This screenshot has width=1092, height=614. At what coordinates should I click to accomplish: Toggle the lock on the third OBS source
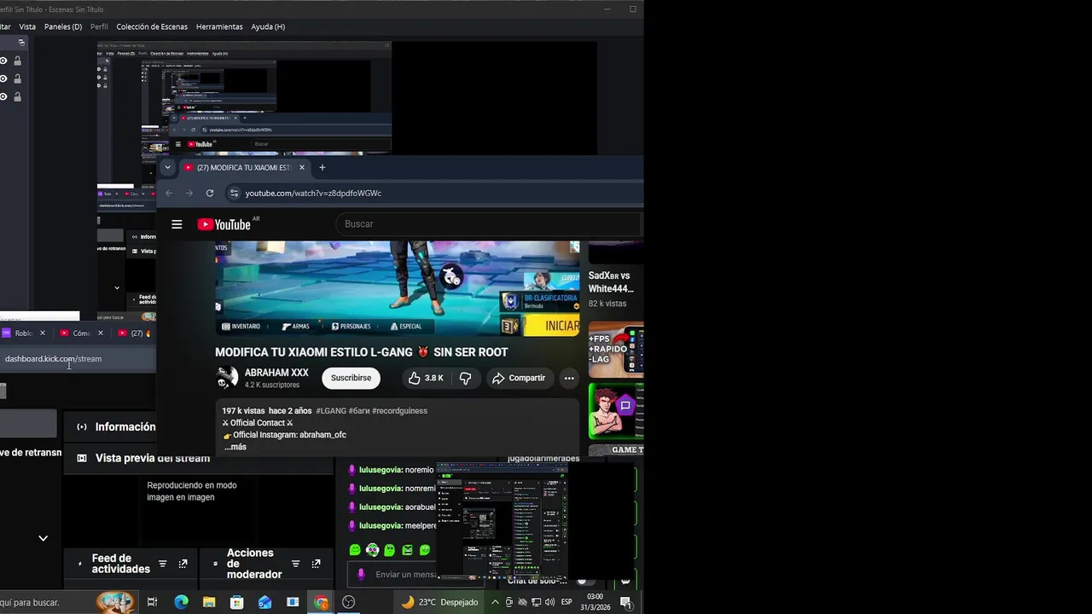coord(17,96)
